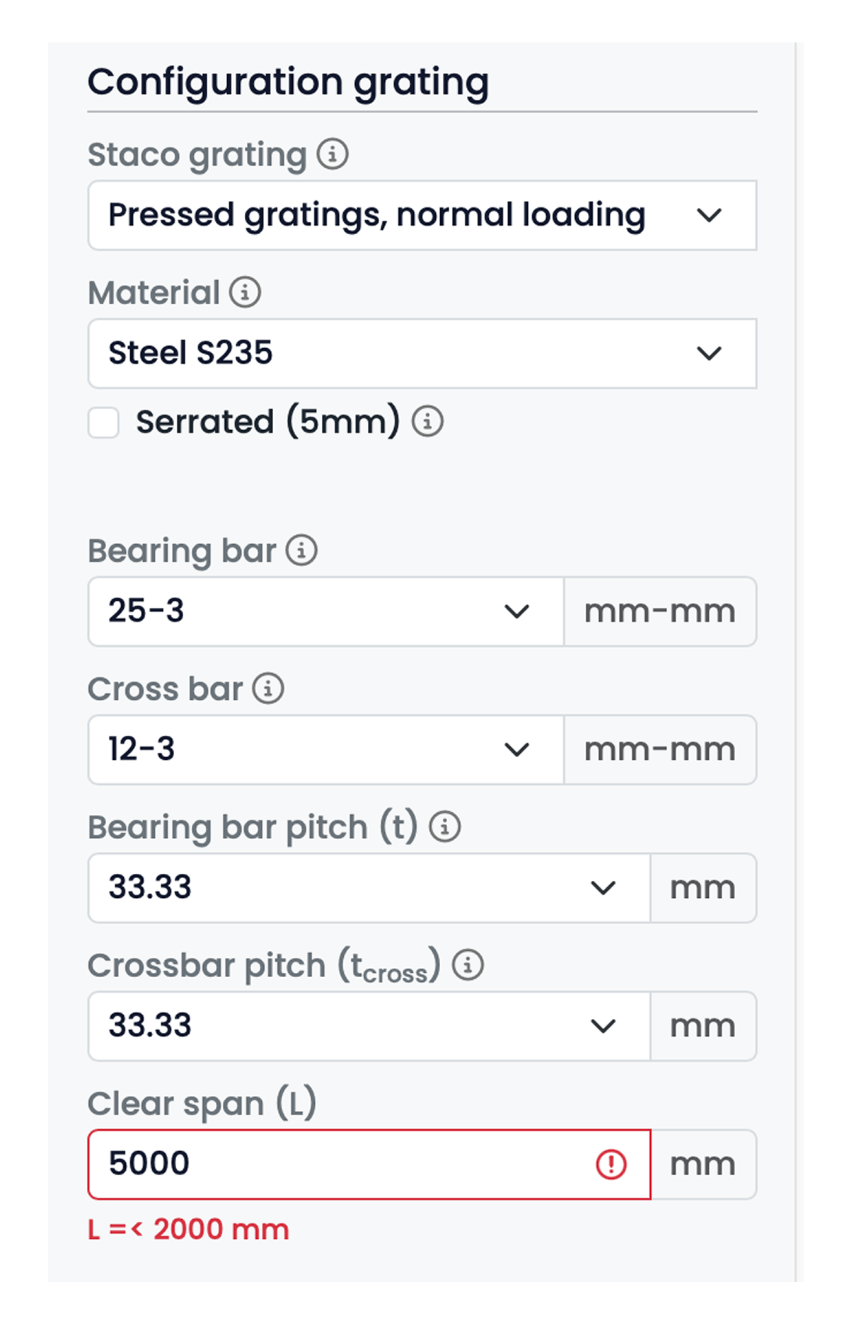Click the red L =< 2000 mm error message

(x=188, y=1230)
